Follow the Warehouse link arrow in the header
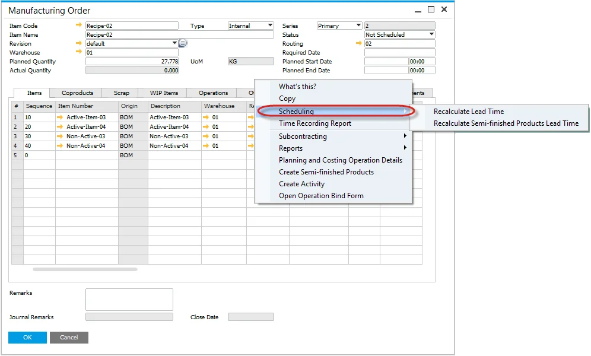 pos(80,52)
